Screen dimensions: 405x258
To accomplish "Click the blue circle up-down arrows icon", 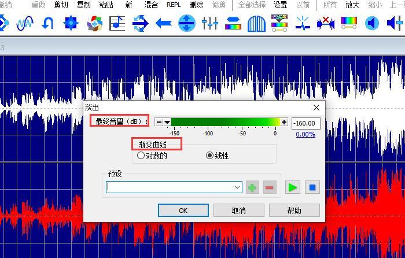I will click(x=187, y=23).
